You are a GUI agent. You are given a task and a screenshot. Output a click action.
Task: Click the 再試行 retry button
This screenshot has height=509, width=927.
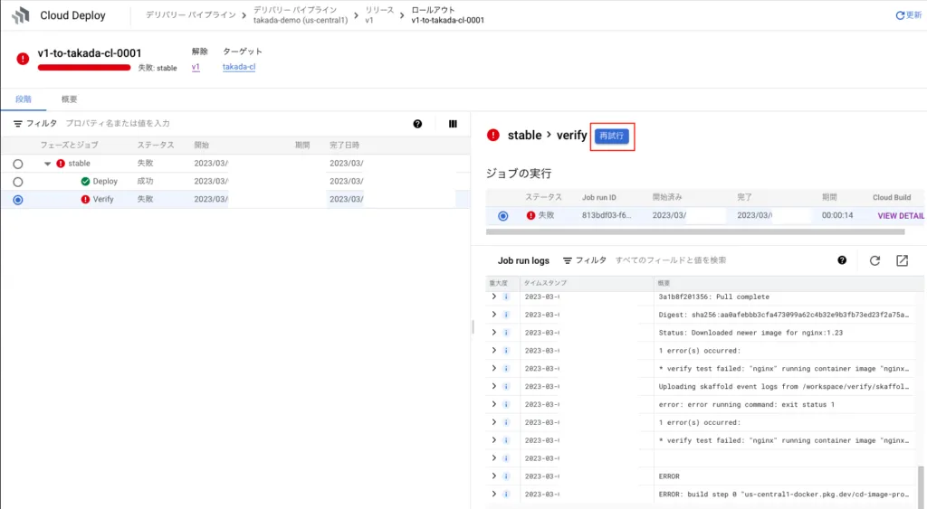point(612,136)
